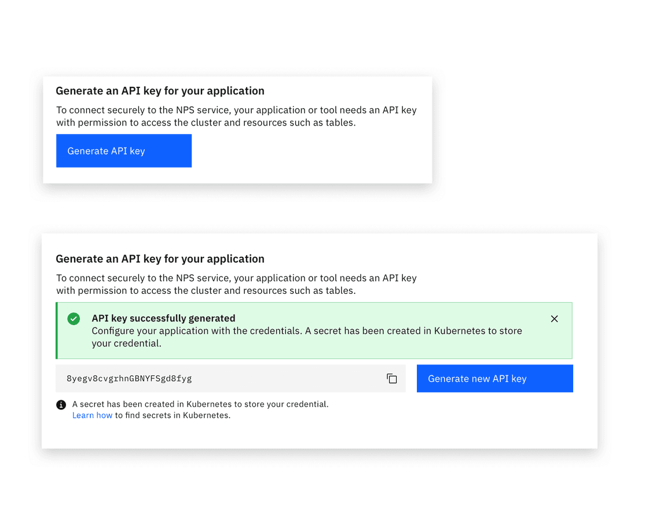Click the API key success notification banner
This screenshot has height=523, width=667.
[x=314, y=330]
